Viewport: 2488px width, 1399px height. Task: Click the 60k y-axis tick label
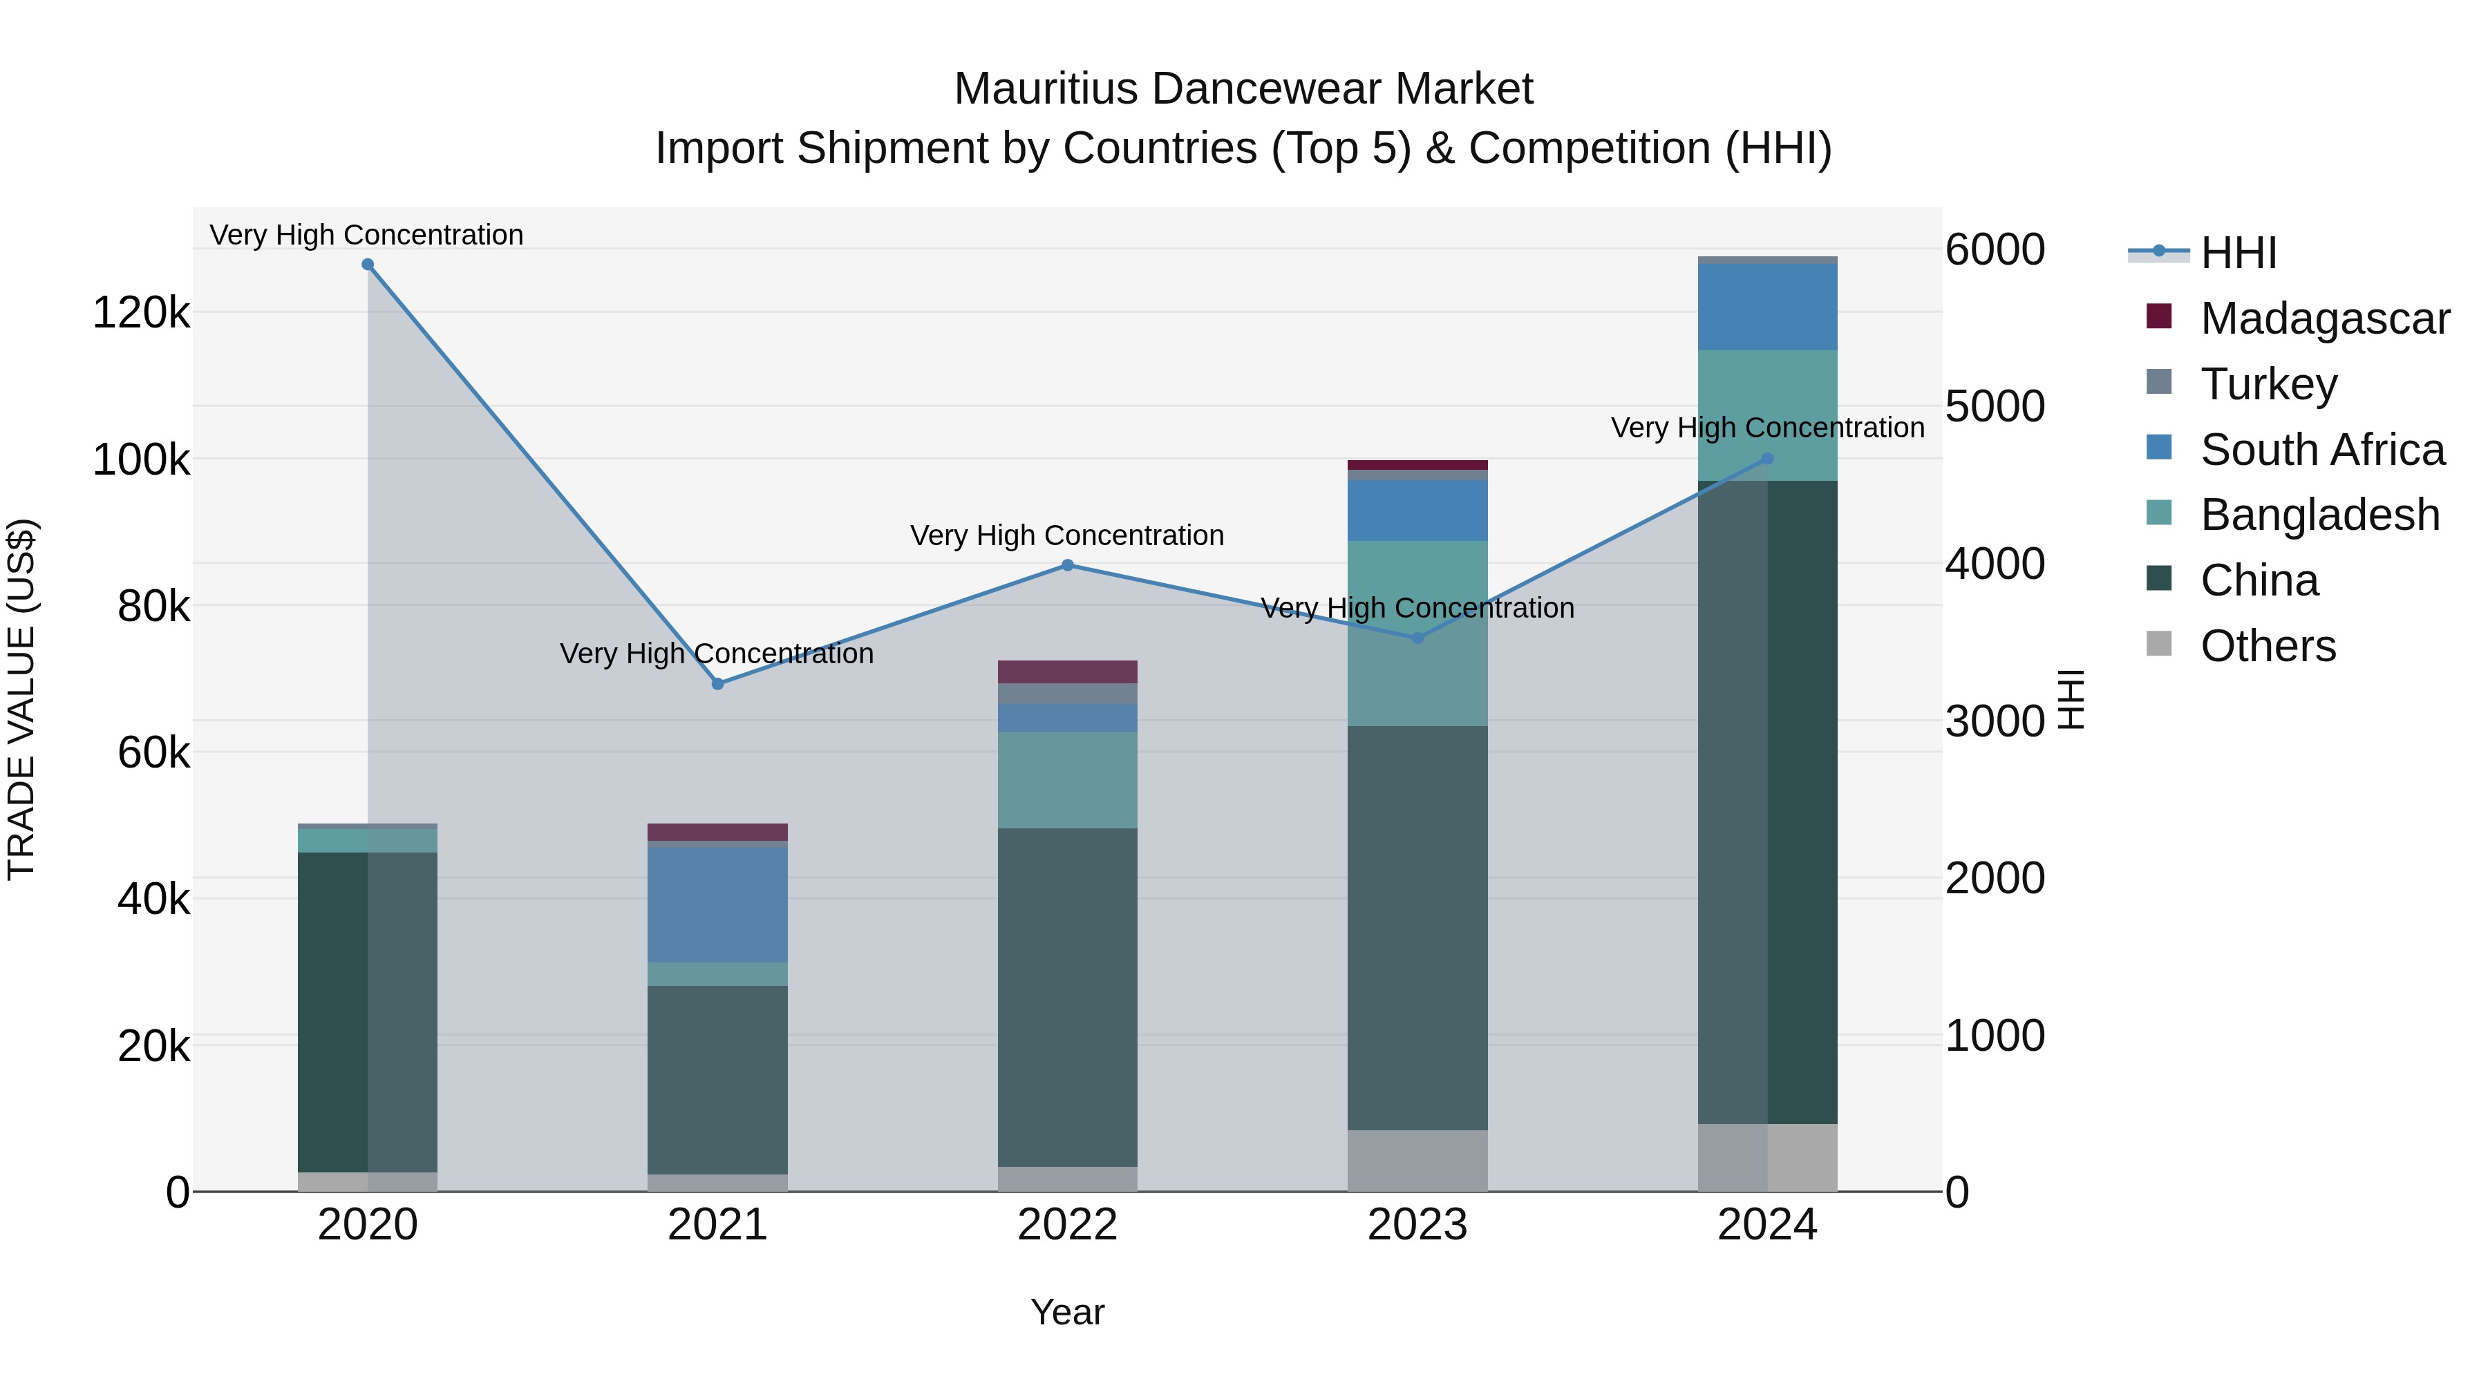(153, 753)
